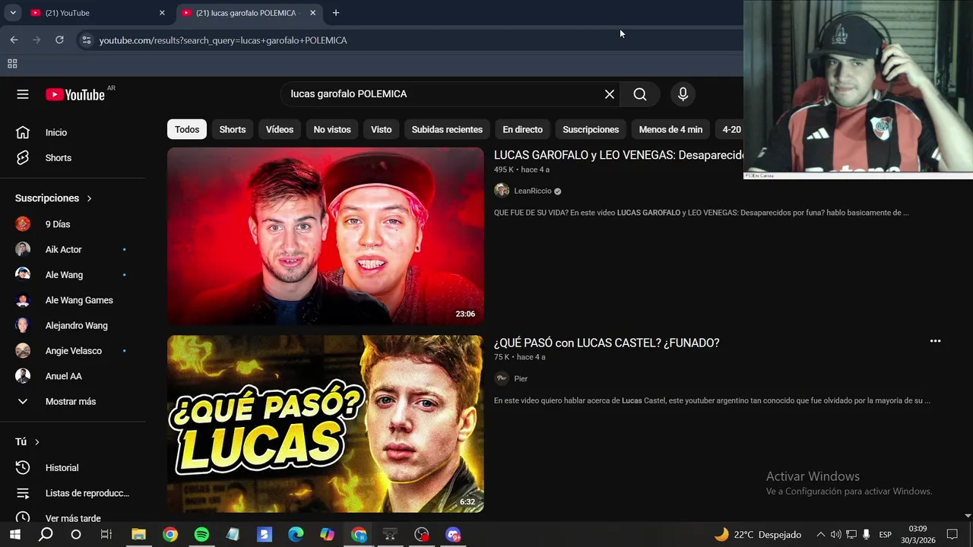
Task: Focus the browser address bar URL
Action: click(223, 40)
